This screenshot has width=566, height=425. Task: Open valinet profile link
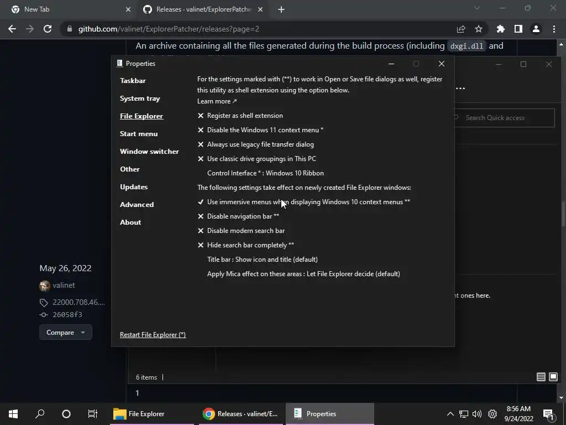[x=64, y=285]
